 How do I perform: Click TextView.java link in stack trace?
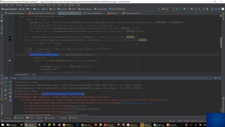tap(87, 109)
